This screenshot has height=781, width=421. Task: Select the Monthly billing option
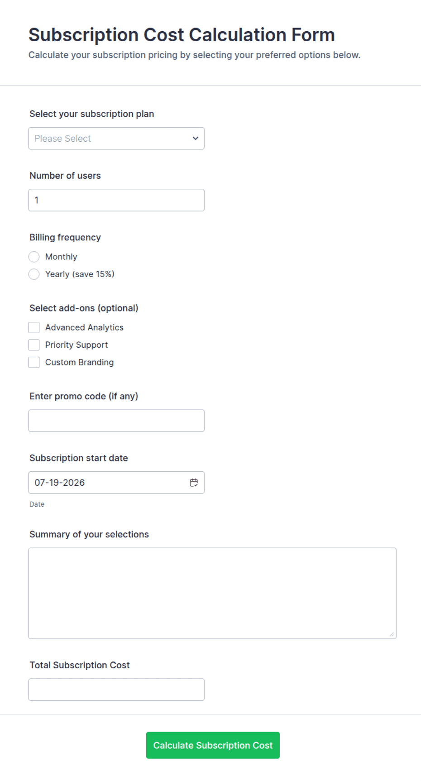[34, 257]
